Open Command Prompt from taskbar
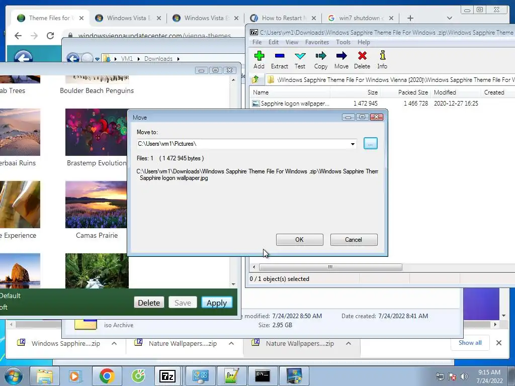 coord(263,376)
